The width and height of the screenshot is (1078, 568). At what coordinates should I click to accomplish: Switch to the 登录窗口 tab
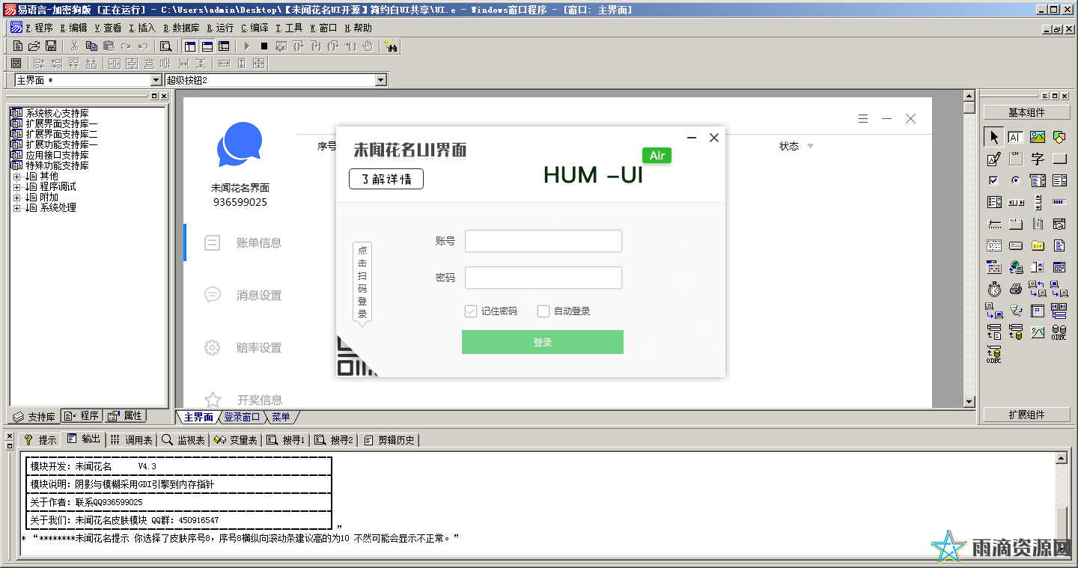tap(241, 417)
